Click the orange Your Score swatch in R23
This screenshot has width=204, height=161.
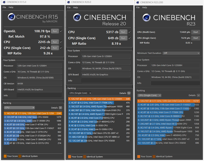tap(139, 156)
